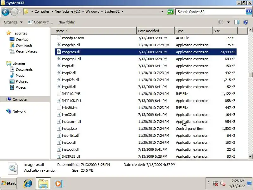This screenshot has width=253, height=190.
Task: Select the Recent Places icon in the sidebar
Action: [12, 51]
